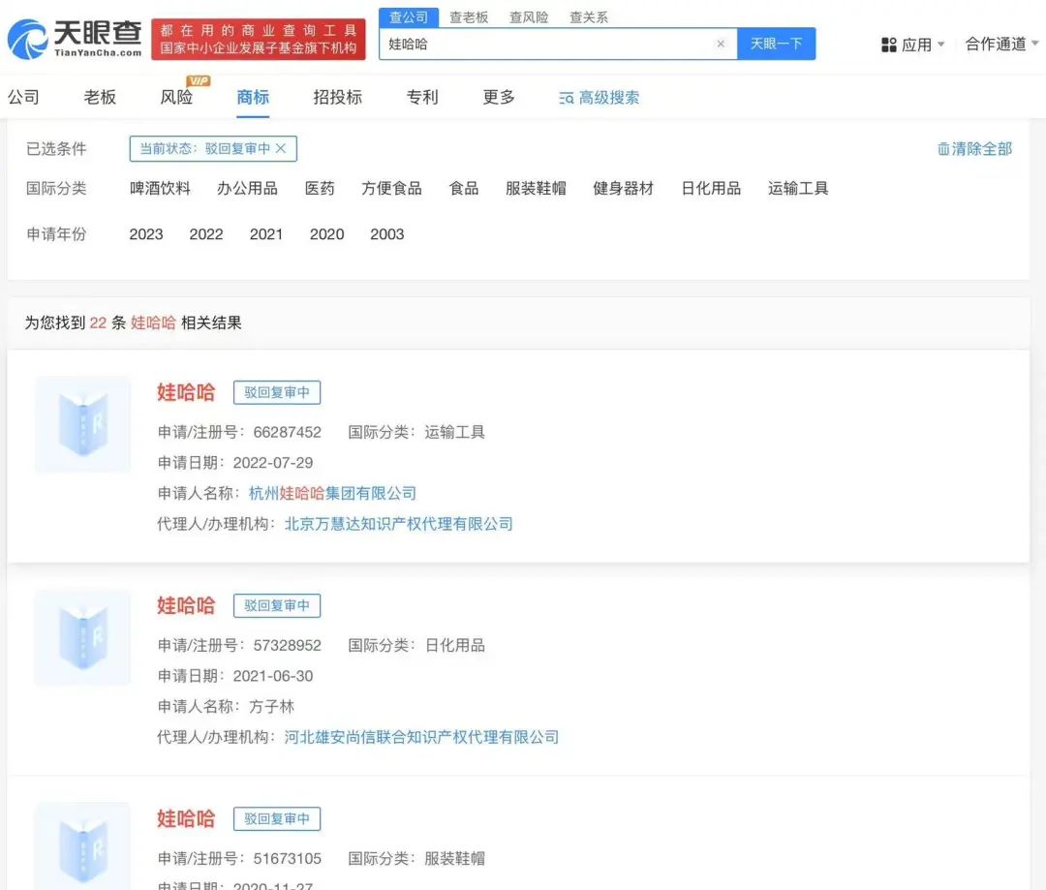Open applicant 杭州娃哈哈集团有限公司
Screen dimensions: 1046x890
(332, 493)
